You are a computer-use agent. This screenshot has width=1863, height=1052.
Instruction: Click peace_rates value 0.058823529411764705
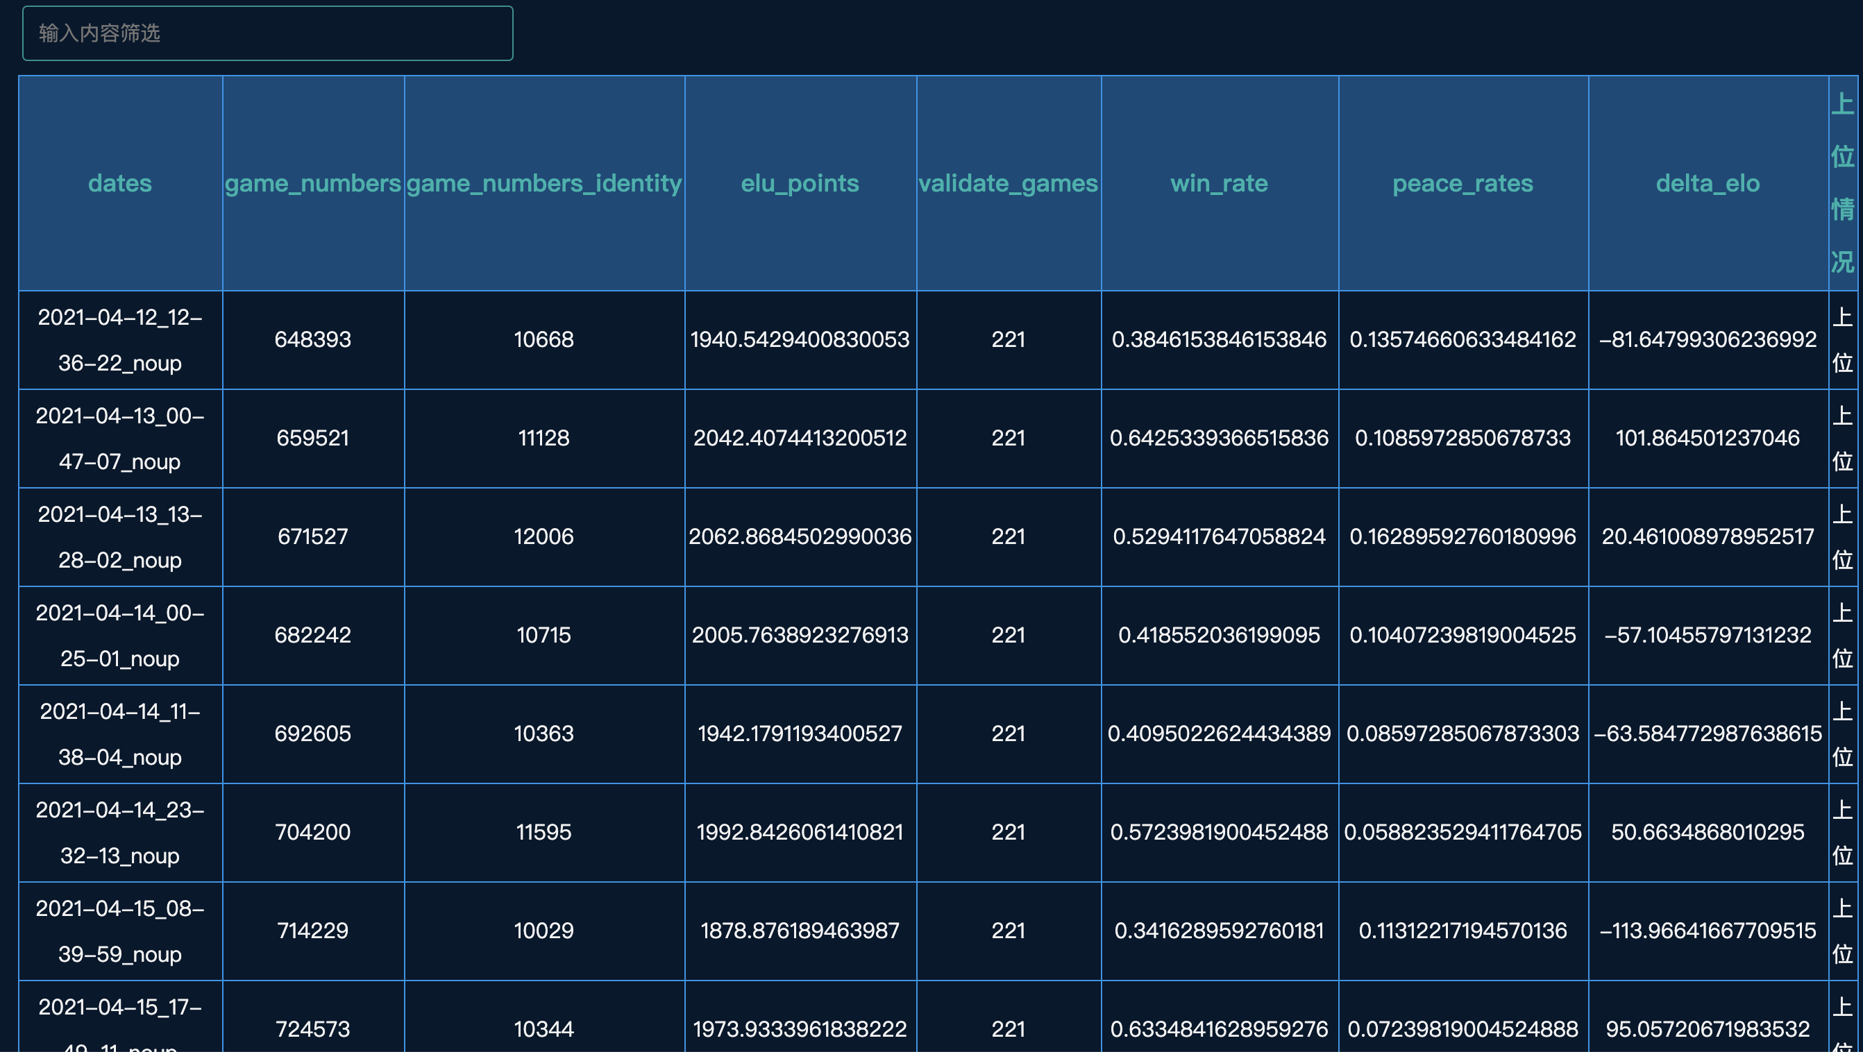[x=1463, y=831]
